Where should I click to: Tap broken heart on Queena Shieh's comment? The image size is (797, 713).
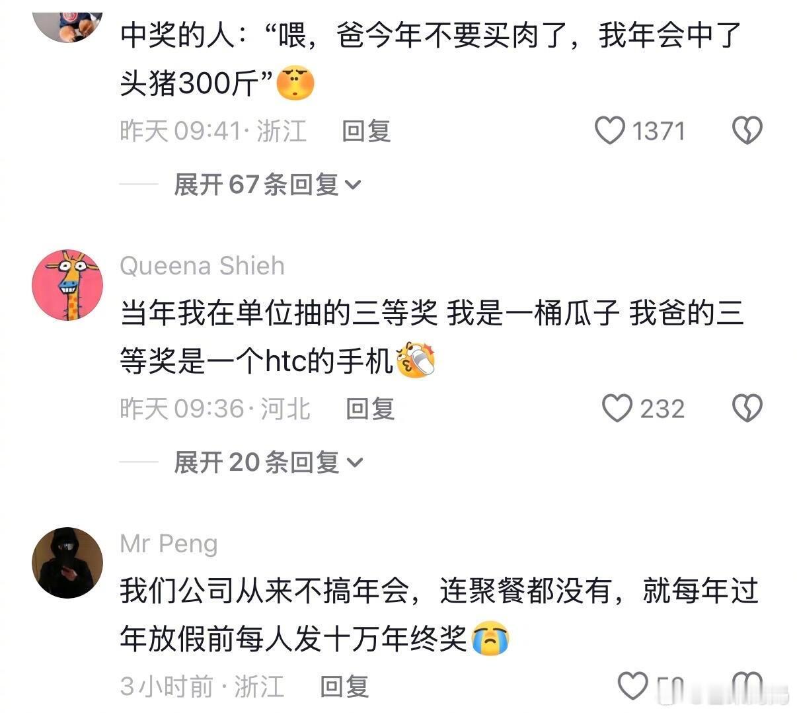pyautogui.click(x=747, y=408)
